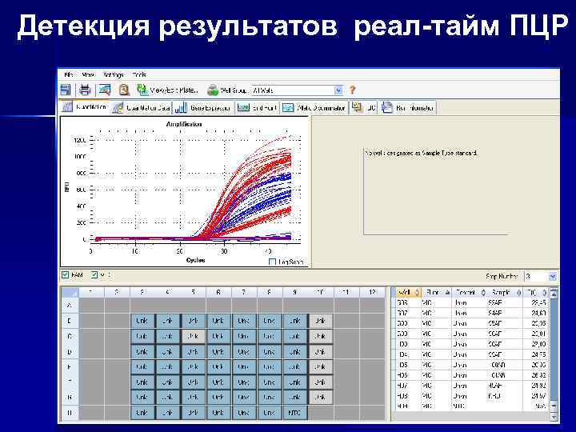Select plate row header A
The width and height of the screenshot is (576, 432).
click(70, 305)
